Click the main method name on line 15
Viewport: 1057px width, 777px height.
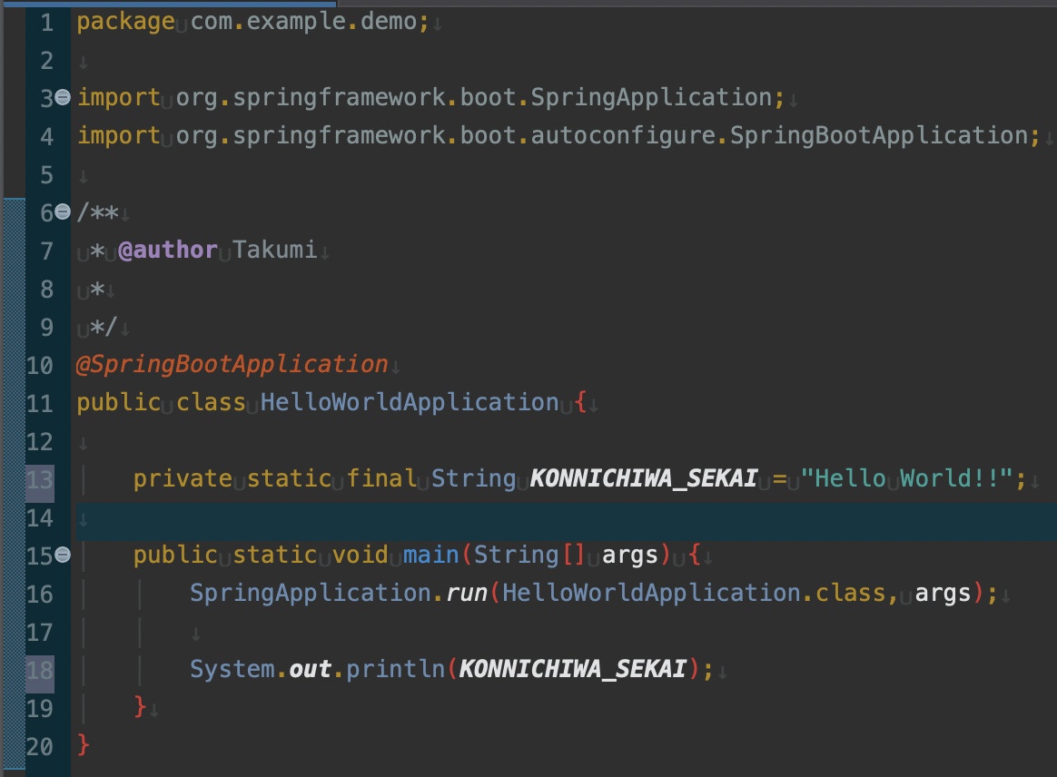tap(430, 555)
